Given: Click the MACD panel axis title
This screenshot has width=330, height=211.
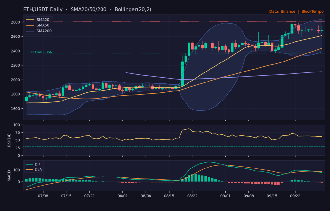Looking at the screenshot, I should 9,176.
